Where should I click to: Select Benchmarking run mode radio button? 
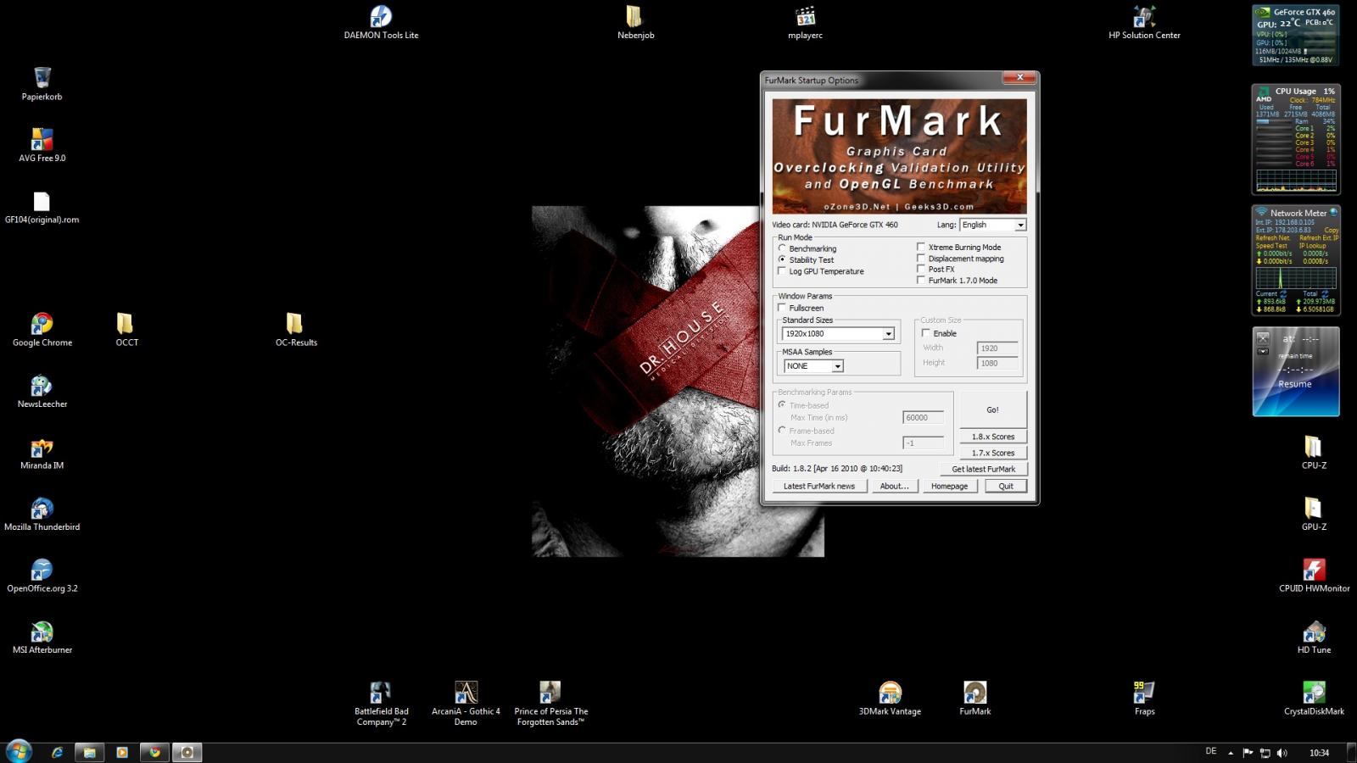tap(782, 248)
